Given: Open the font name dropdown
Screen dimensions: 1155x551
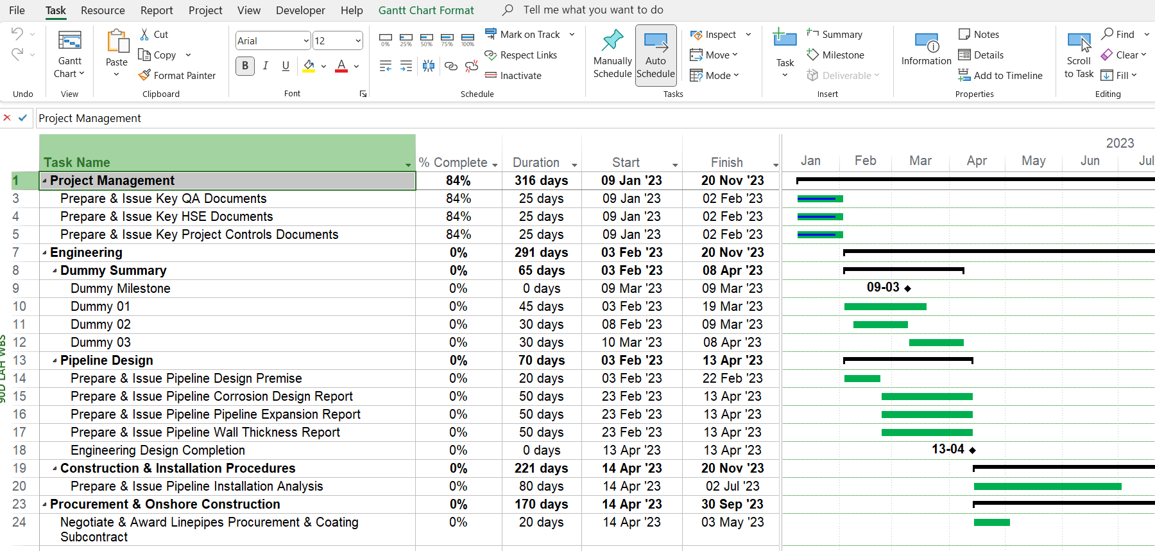Looking at the screenshot, I should click(x=306, y=40).
